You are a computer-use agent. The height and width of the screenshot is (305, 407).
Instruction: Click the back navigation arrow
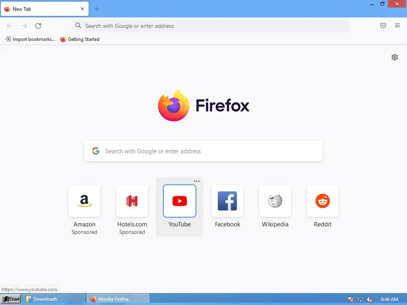coord(10,26)
